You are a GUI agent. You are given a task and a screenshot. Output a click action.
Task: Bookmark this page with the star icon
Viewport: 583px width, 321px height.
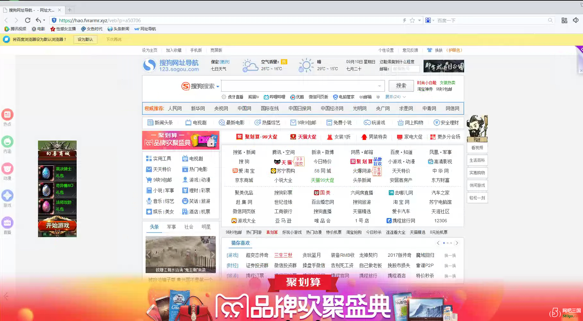coord(412,20)
